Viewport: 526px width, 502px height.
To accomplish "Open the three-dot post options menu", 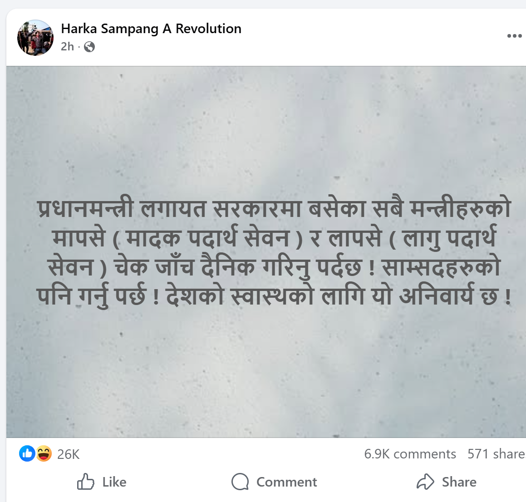I will point(514,36).
